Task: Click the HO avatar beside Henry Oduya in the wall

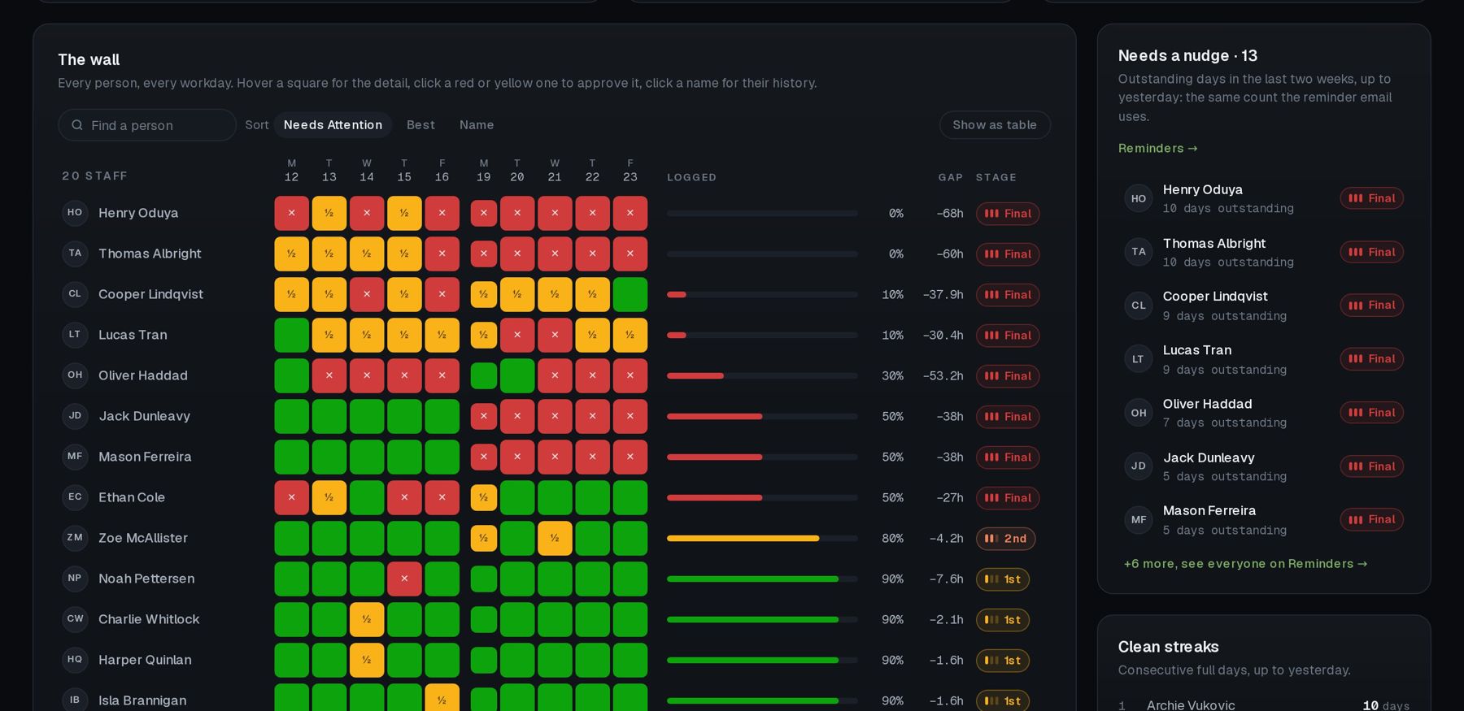Action: (75, 213)
